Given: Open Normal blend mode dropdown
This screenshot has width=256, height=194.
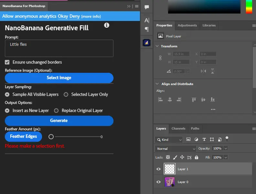Looking at the screenshot, I should tap(175, 149).
